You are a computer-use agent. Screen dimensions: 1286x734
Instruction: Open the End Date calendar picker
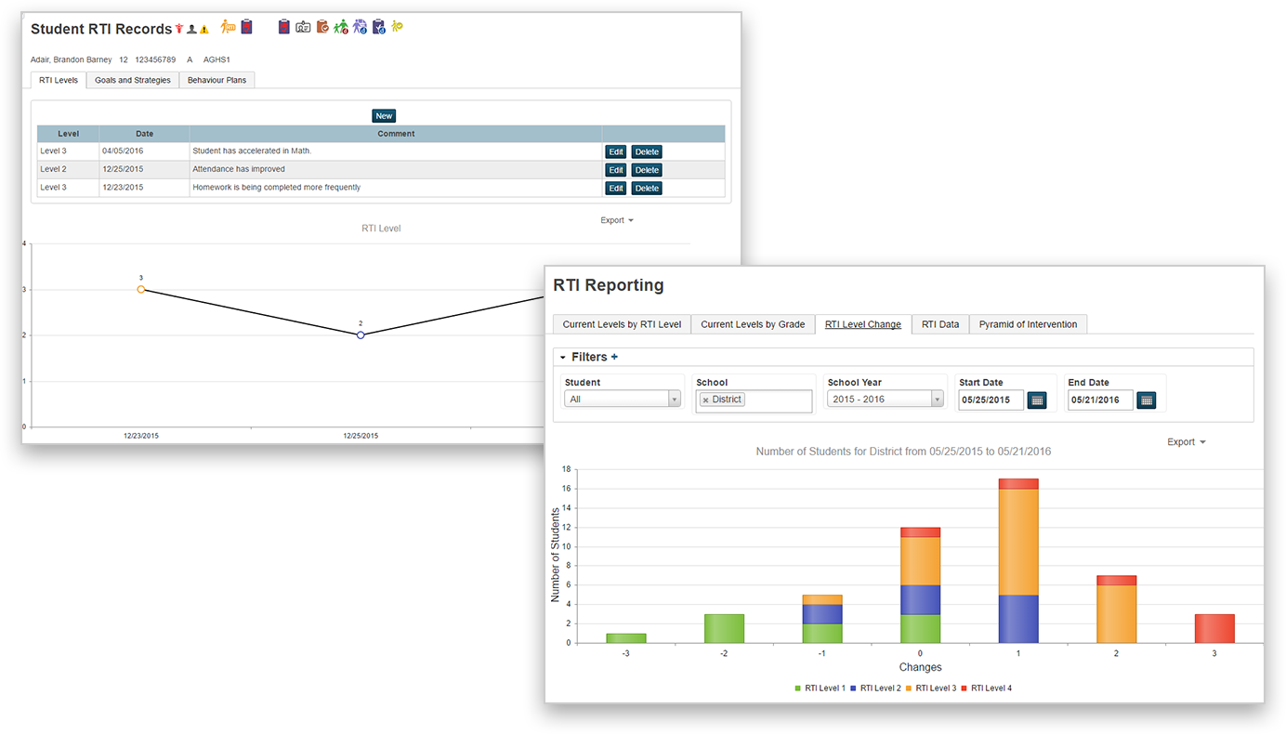[x=1147, y=400]
